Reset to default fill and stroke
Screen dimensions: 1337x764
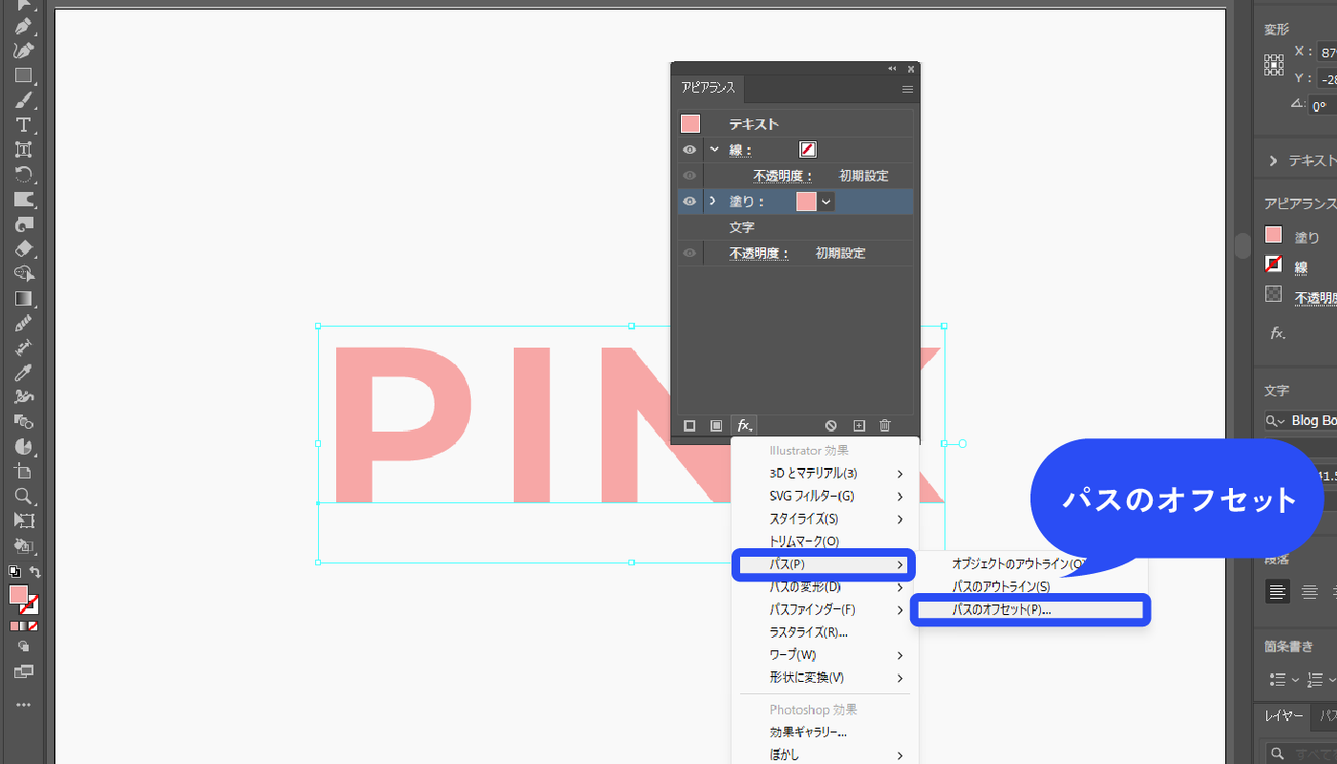click(x=13, y=572)
